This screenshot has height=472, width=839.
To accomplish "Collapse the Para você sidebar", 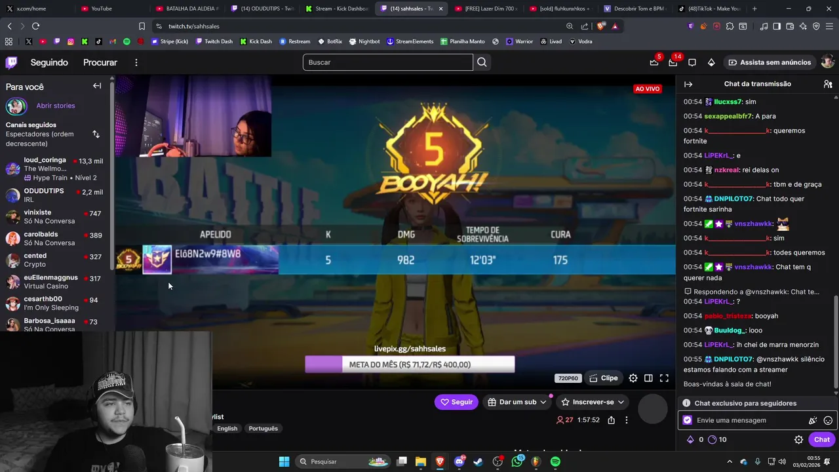I will 97,86.
